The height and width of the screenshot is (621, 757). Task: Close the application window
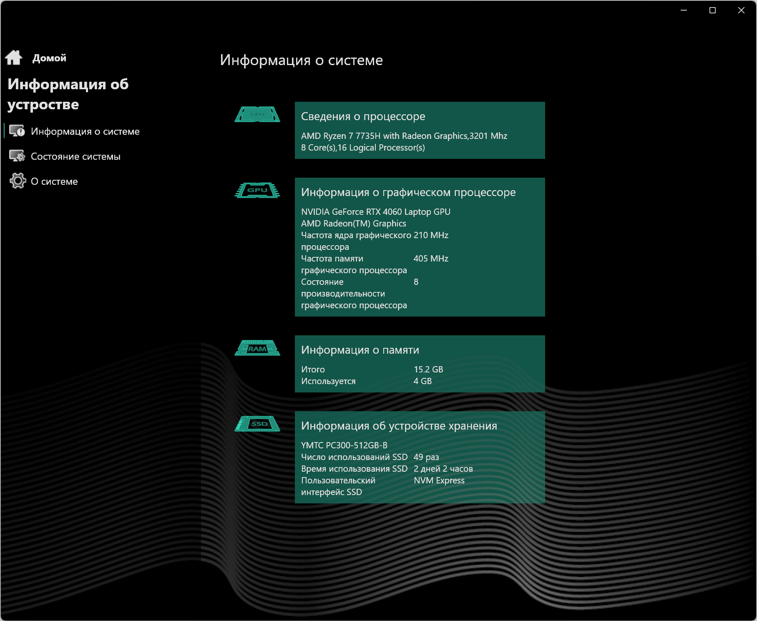point(741,10)
